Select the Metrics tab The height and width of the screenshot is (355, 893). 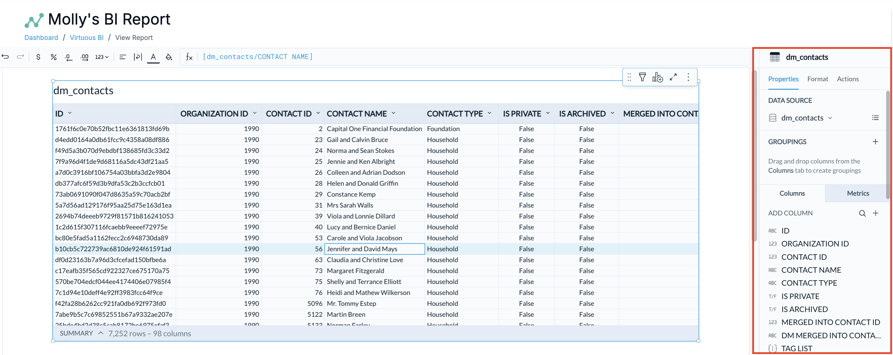point(857,193)
